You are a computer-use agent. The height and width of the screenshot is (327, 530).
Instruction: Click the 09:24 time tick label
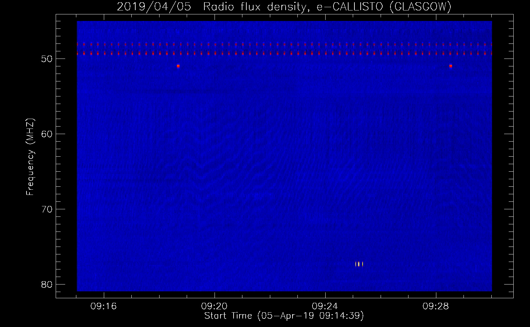pos(325,306)
